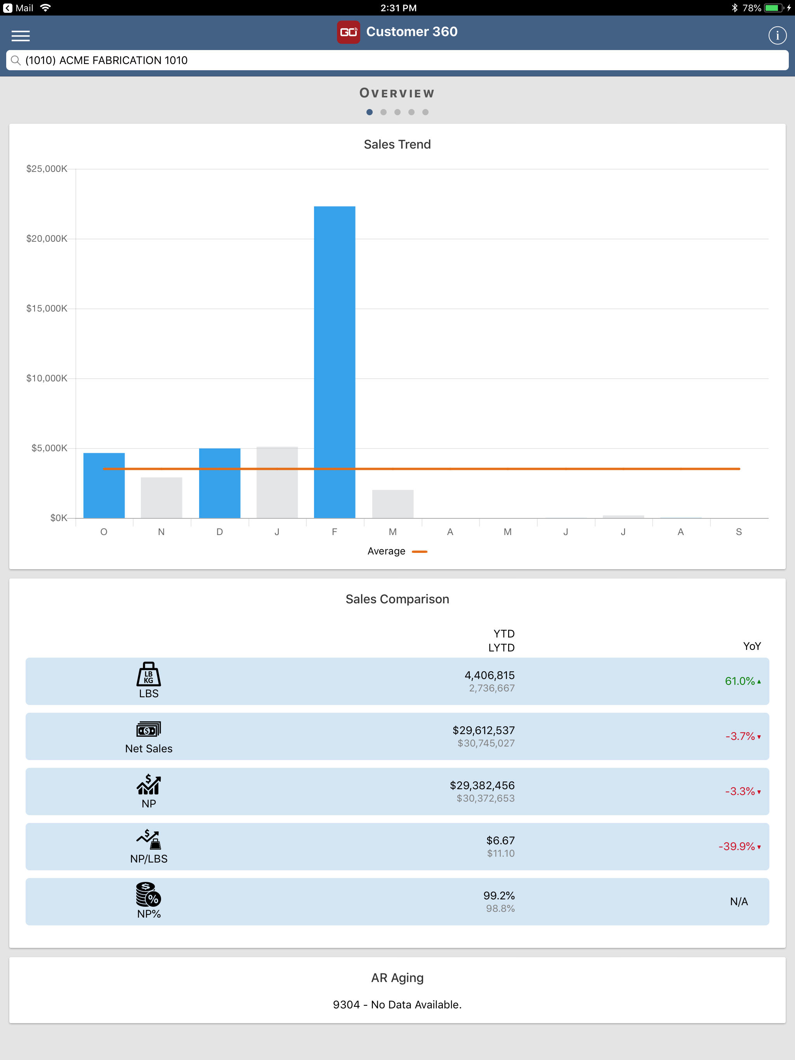This screenshot has height=1060, width=795.
Task: Tap the OVERVIEW heading
Action: 397,93
